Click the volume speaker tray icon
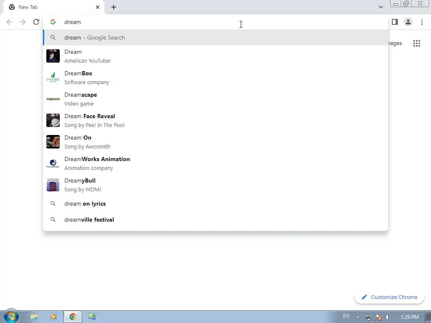This screenshot has width=431, height=323. pos(388,317)
